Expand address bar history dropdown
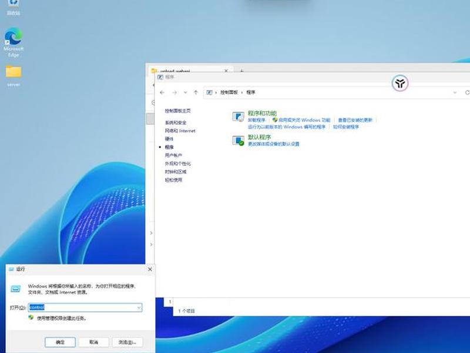This screenshot has width=470, height=353. coord(455,92)
